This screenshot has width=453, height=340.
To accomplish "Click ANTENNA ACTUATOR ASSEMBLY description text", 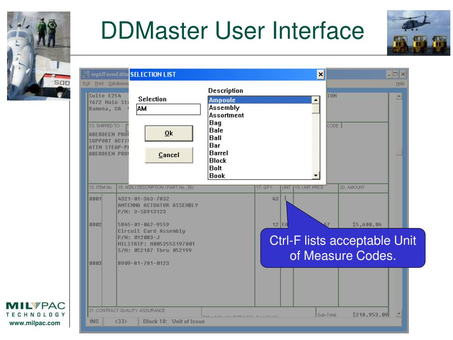I will click(x=158, y=205).
